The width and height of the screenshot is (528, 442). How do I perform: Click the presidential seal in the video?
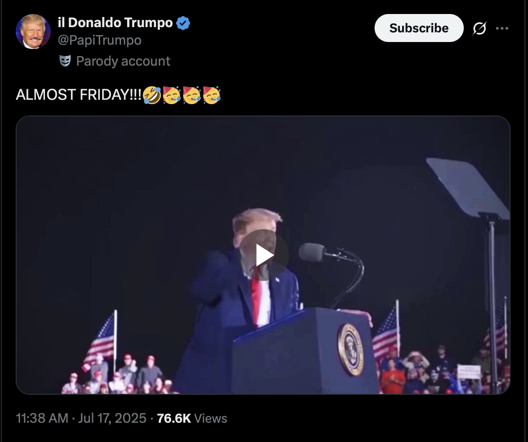(350, 350)
